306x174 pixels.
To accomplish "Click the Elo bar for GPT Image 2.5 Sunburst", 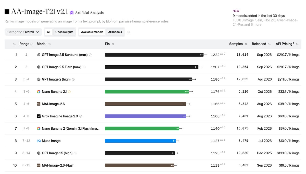I will coord(154,55).
